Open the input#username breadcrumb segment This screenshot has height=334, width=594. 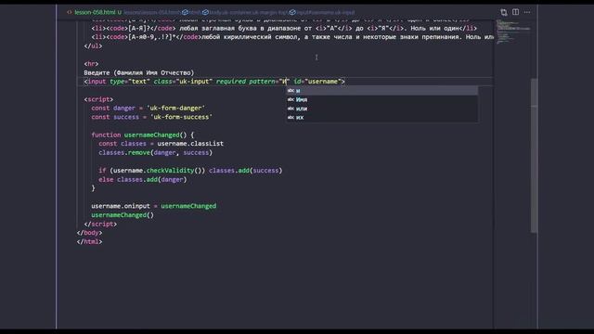pos(322,12)
